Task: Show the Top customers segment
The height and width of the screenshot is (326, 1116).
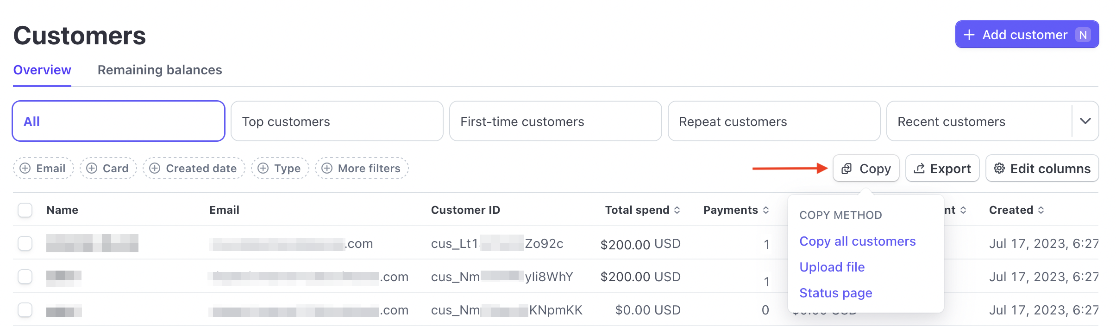Action: point(337,121)
